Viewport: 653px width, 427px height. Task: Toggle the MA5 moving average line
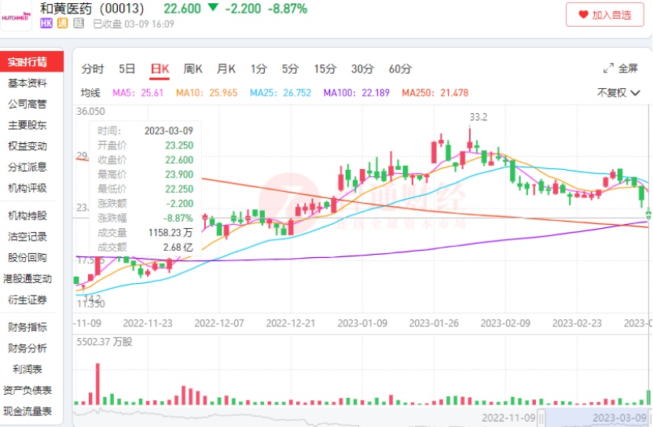coord(138,93)
